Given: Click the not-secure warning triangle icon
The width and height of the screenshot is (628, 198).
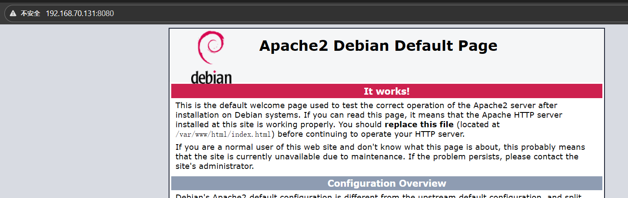Looking at the screenshot, I should pyautogui.click(x=13, y=13).
